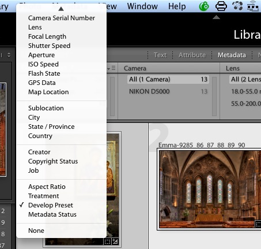Select the partially visible red thumbnail at left

(3, 129)
